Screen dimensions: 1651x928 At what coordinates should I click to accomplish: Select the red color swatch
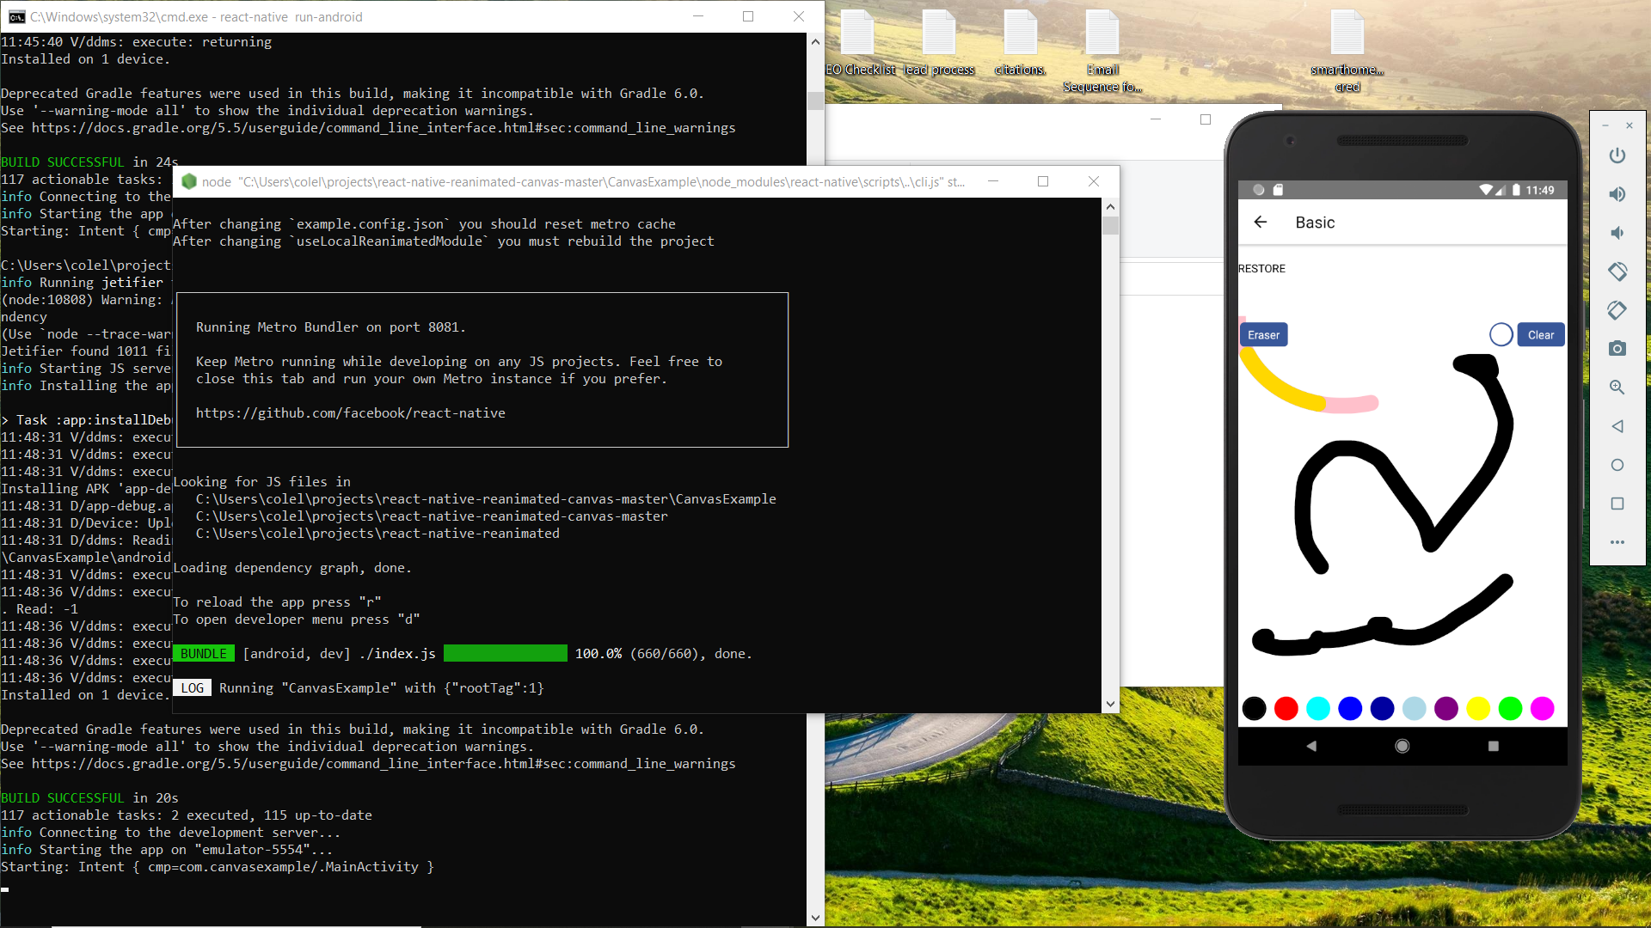[1286, 709]
